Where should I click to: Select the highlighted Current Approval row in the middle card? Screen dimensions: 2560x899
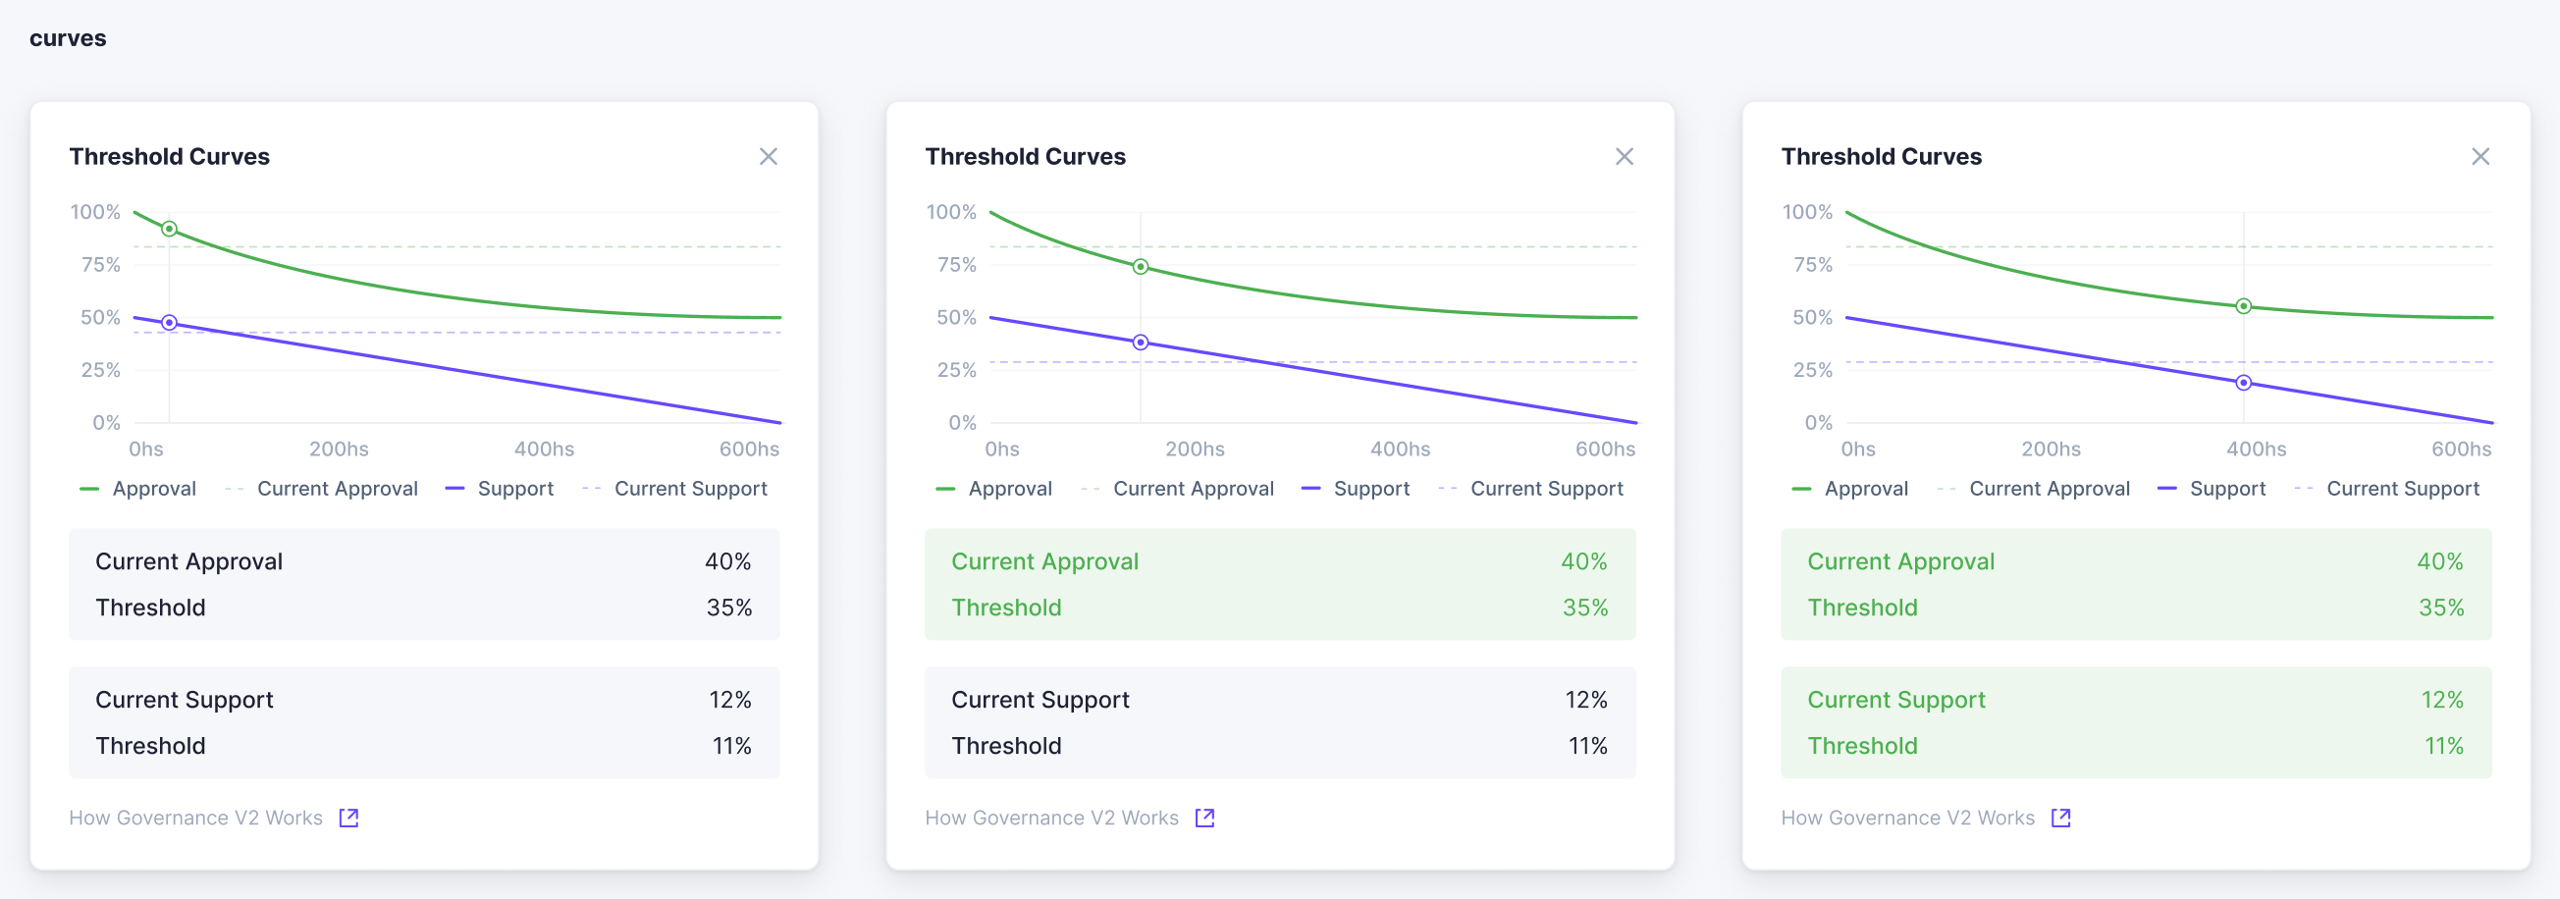(1280, 560)
